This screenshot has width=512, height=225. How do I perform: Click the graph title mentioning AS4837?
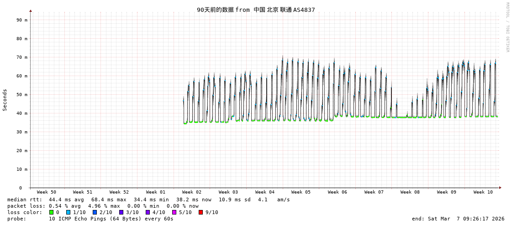(256, 10)
